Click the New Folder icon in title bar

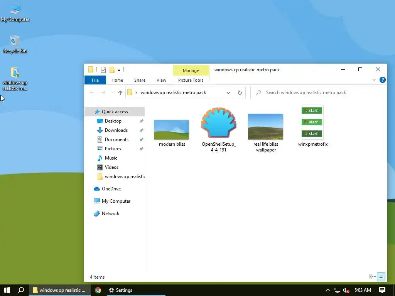tap(112, 70)
